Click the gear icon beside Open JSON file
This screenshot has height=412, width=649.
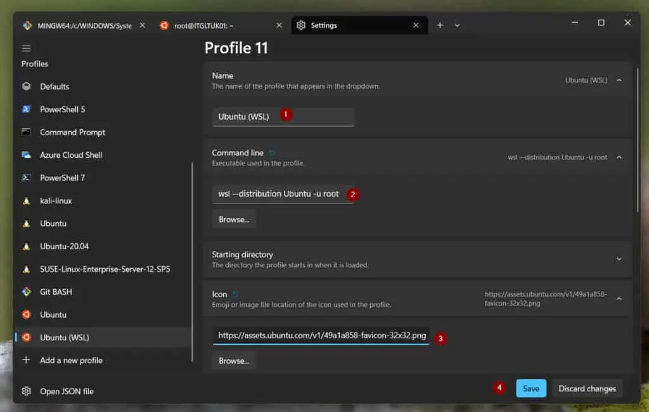[27, 391]
